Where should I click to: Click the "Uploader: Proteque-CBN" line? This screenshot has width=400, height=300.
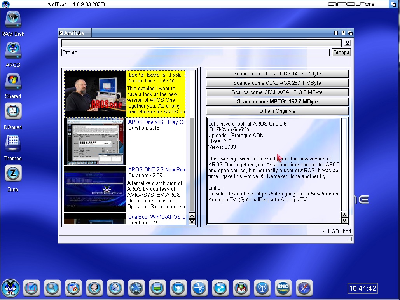pos(236,136)
